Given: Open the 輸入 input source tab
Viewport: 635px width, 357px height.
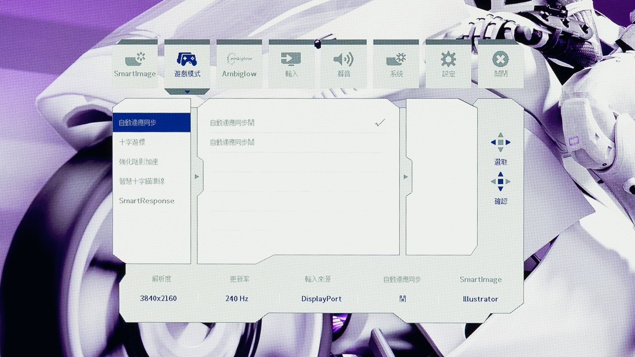Looking at the screenshot, I should [292, 63].
